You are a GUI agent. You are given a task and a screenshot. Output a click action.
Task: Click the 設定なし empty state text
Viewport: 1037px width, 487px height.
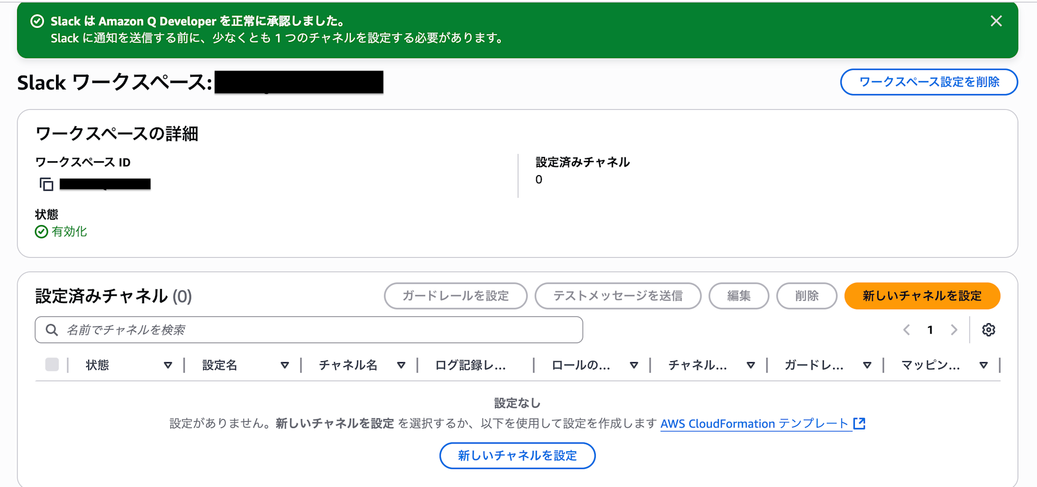coord(517,403)
